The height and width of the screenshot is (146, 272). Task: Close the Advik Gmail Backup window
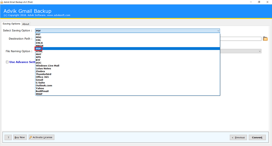click(x=267, y=2)
